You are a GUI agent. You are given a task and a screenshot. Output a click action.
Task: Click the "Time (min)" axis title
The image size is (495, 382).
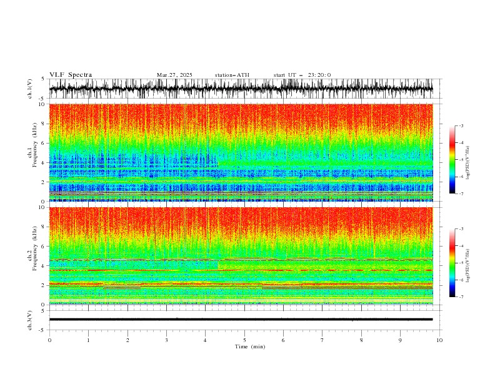[250, 346]
